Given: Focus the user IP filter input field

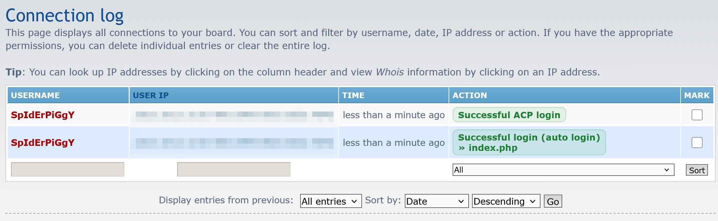Looking at the screenshot, I should [234, 169].
